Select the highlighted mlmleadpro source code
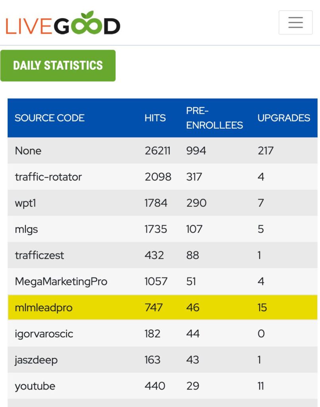This screenshot has height=407, width=320. [x=44, y=308]
